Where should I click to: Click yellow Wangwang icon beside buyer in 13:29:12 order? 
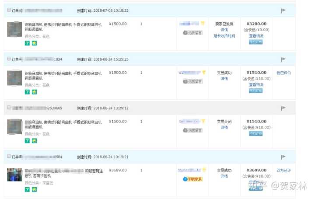[x=203, y=121]
